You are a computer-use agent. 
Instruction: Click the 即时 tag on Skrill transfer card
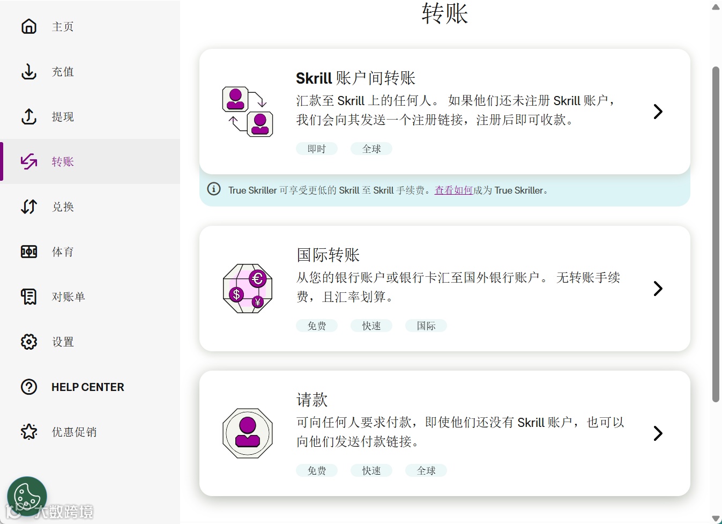tap(317, 149)
